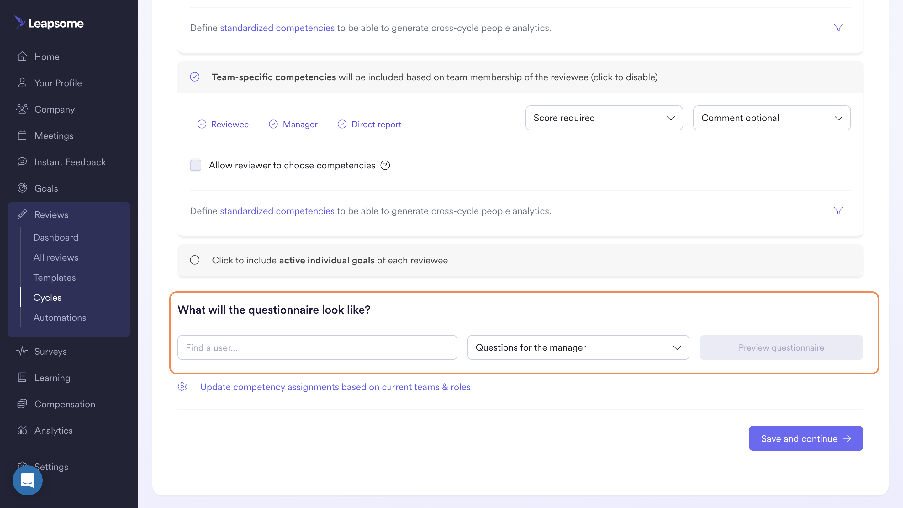Open the Company section
The image size is (903, 508).
[55, 109]
